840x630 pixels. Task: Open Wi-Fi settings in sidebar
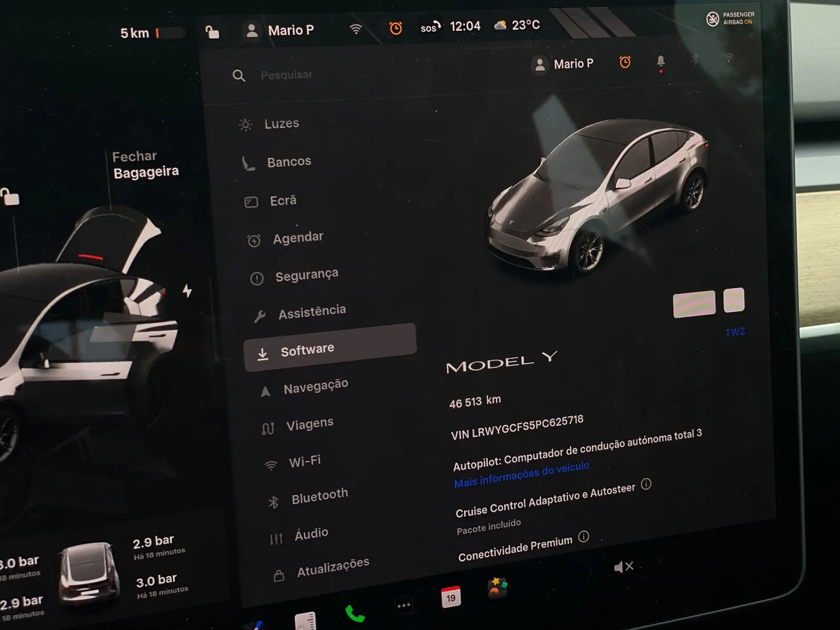pyautogui.click(x=292, y=463)
